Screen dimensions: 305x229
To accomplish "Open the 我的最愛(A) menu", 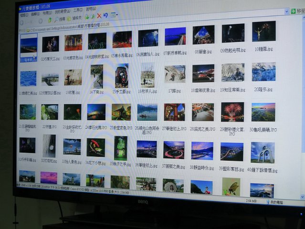I will click(x=63, y=11).
